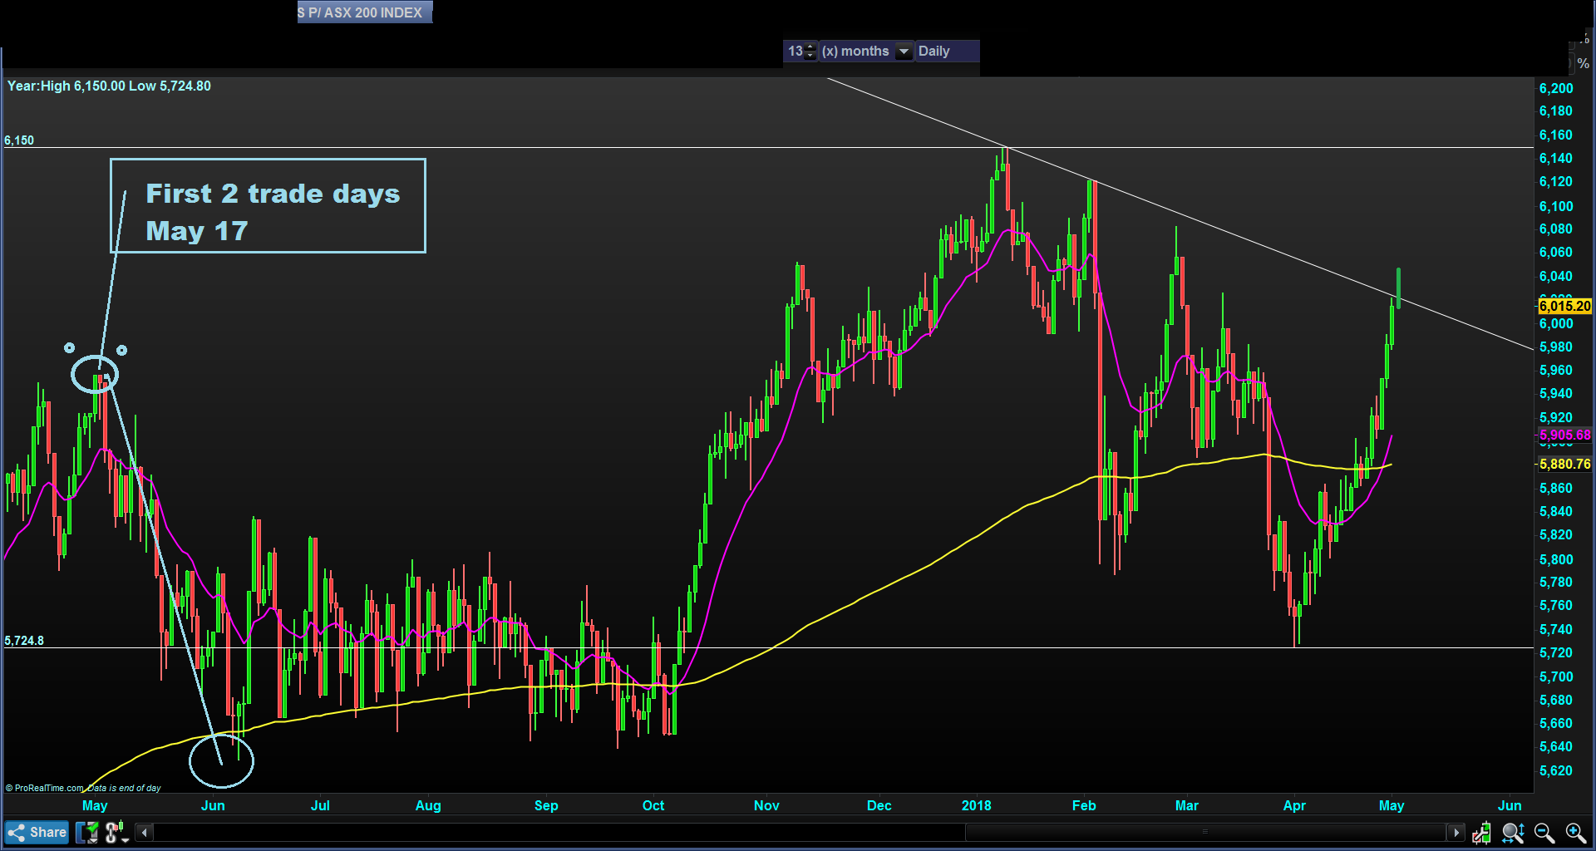Click the auto-fit zoom magnifier icon
The width and height of the screenshot is (1596, 851).
1513,832
